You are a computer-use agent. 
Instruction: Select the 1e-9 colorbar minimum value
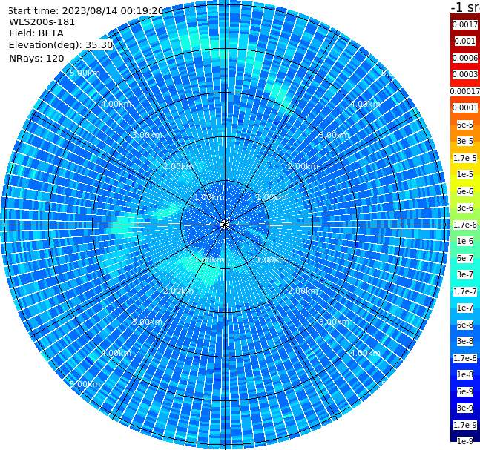(x=465, y=441)
